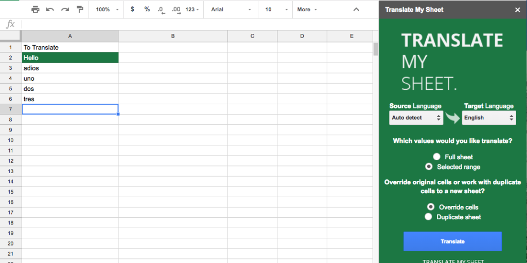Open the Source Language Auto detect dropdown
Viewport: 527px width, 263px height.
point(416,118)
